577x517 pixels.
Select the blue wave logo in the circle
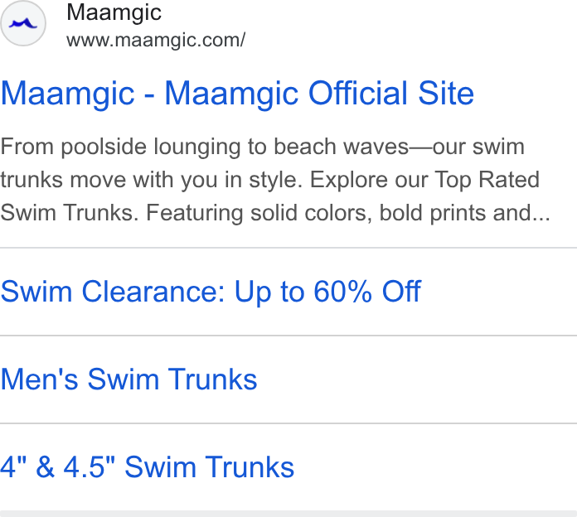(x=23, y=24)
